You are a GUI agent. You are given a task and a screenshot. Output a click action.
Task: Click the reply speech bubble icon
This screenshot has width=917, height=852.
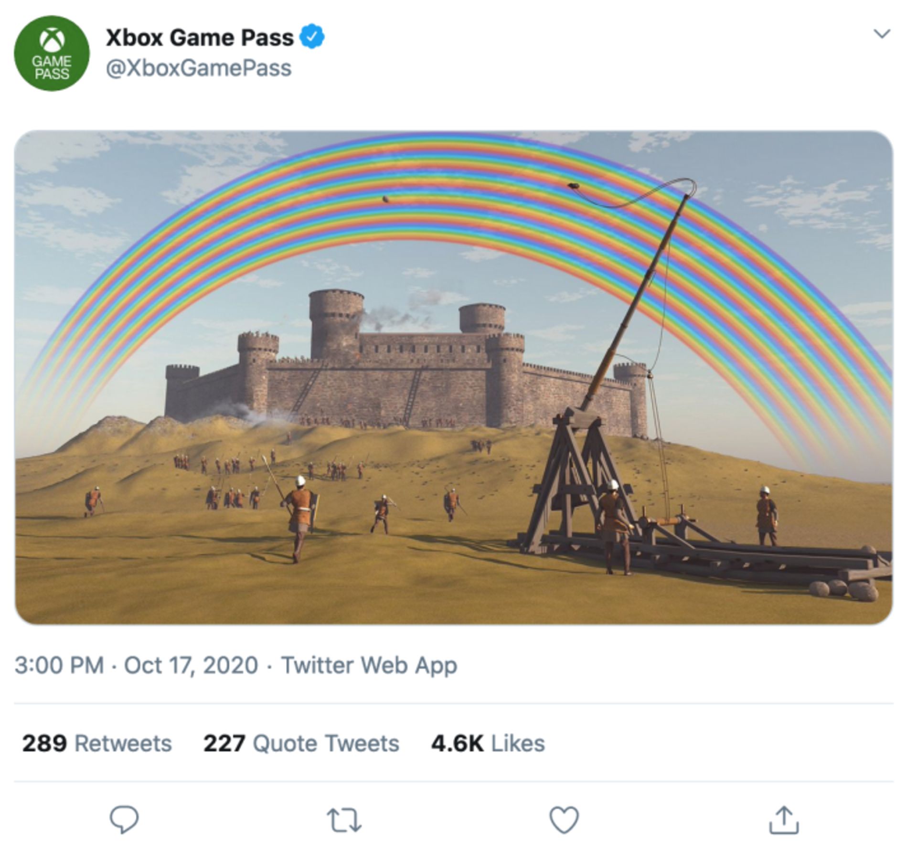click(124, 820)
